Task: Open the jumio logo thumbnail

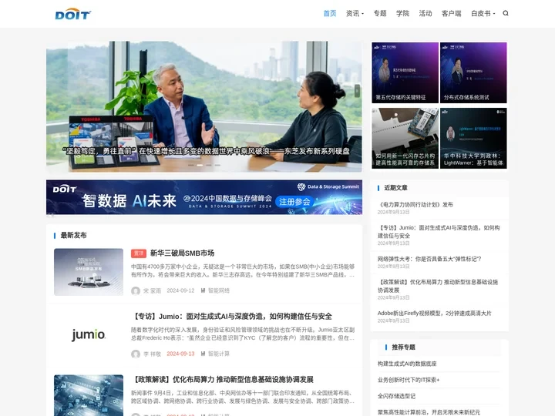Action: coord(89,335)
